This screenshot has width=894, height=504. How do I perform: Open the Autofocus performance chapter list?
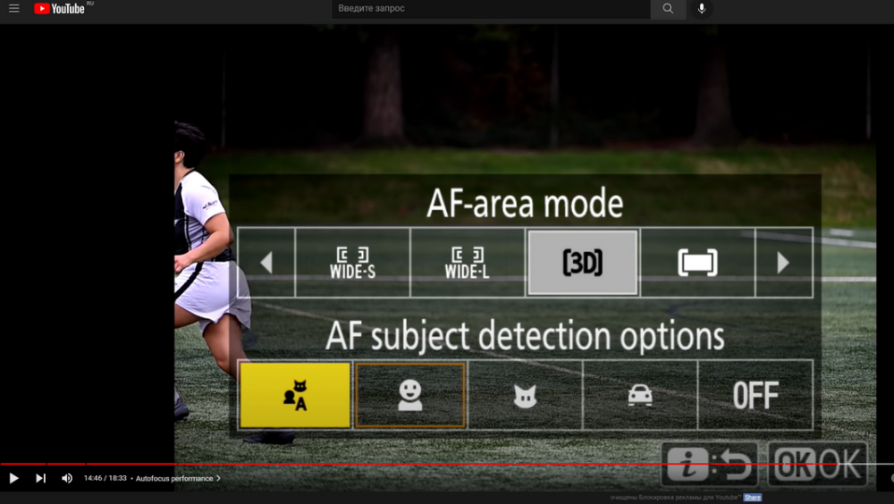pos(178,478)
